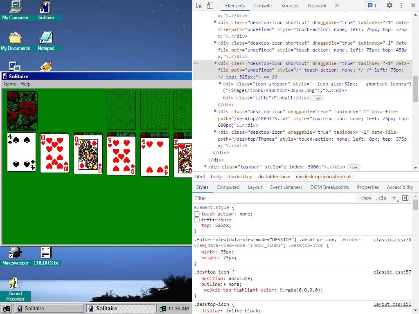Click the 9 of hearts card

(x=121, y=156)
